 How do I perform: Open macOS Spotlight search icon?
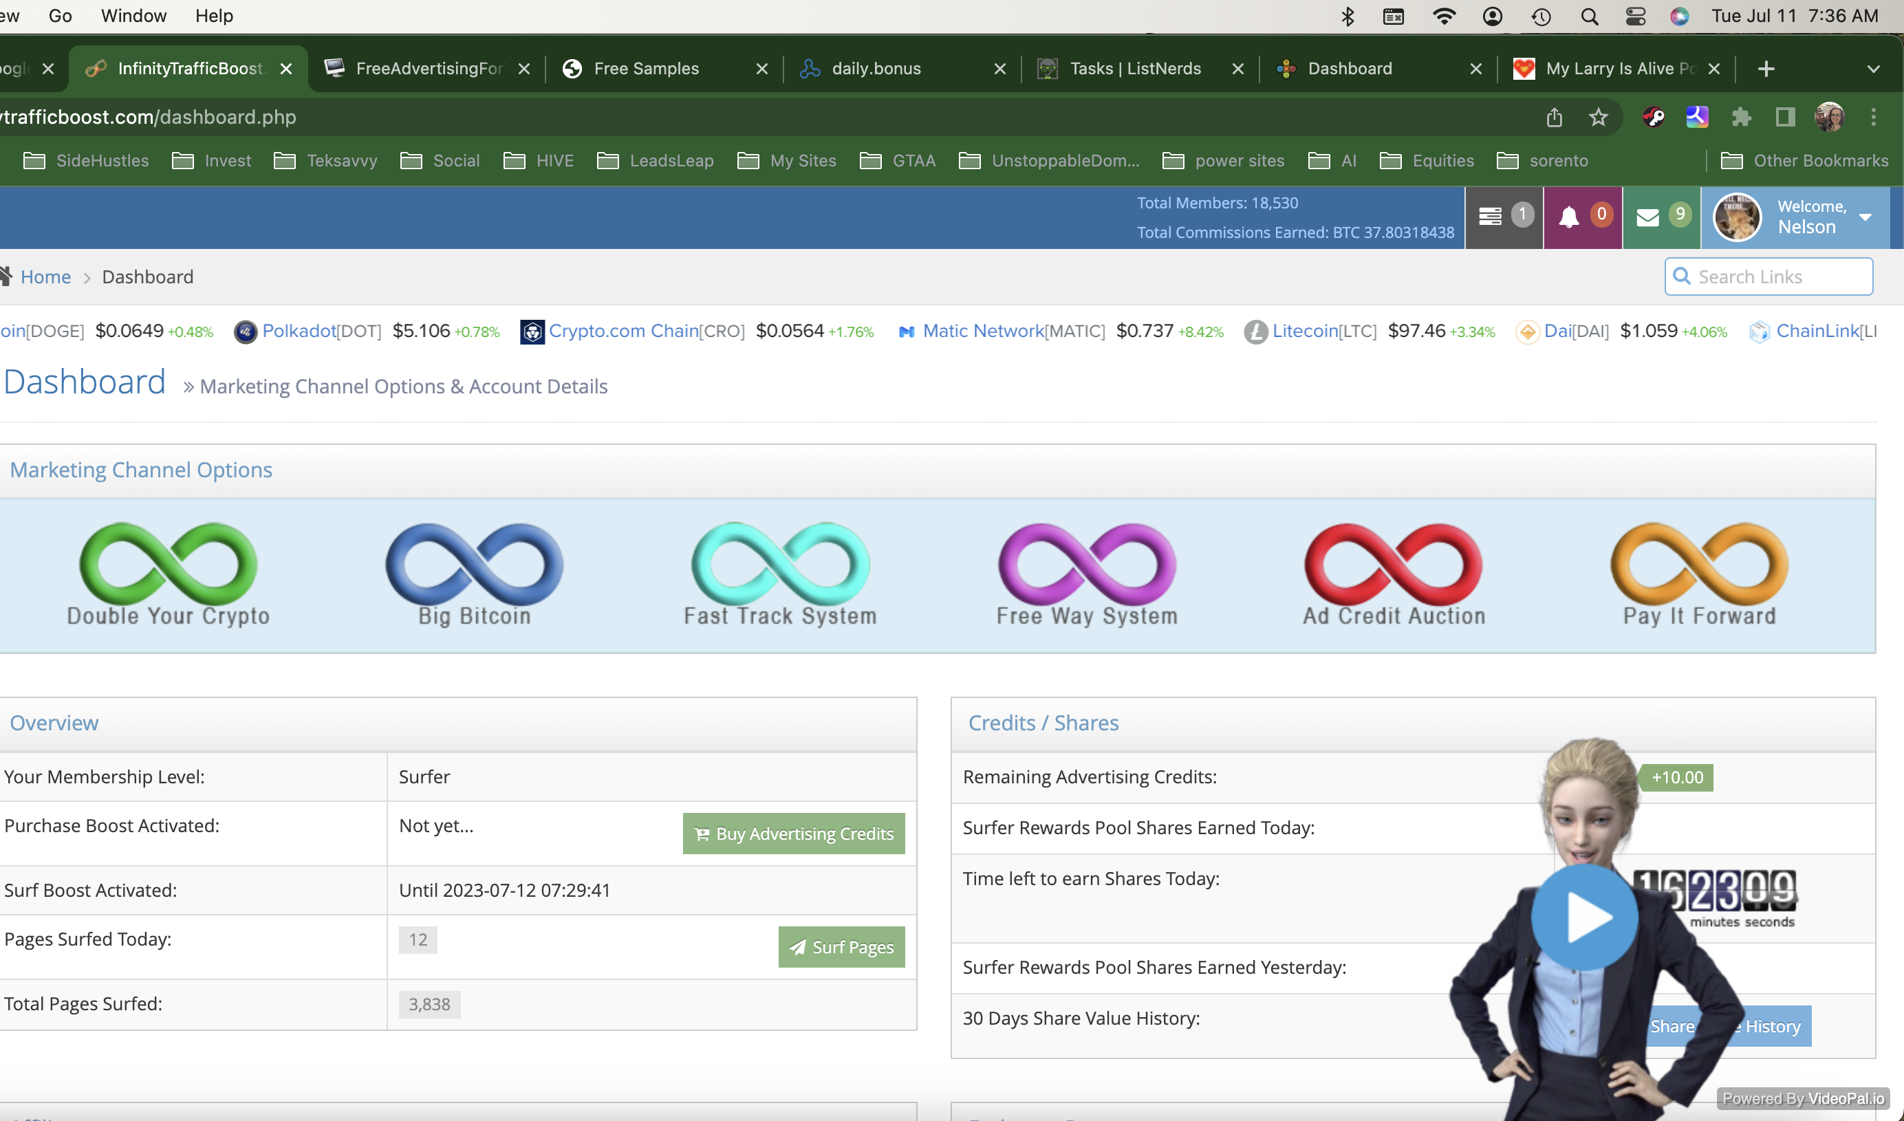pos(1589,16)
